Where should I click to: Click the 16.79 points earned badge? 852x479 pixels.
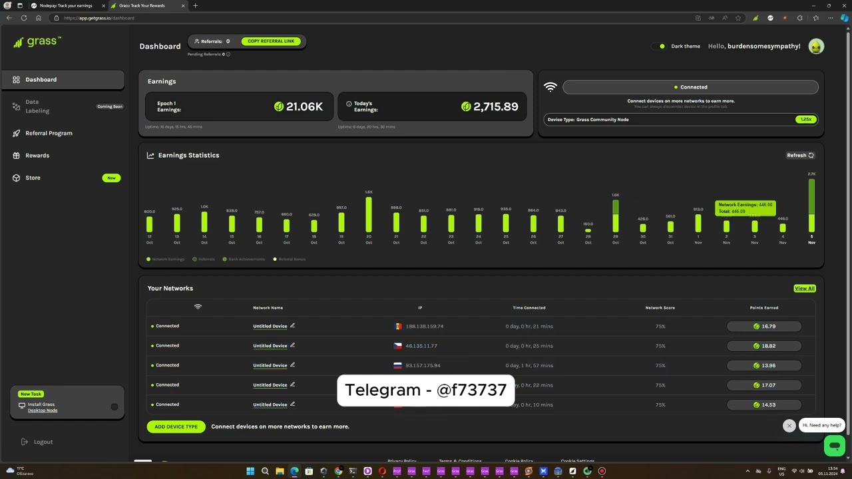[x=764, y=327]
